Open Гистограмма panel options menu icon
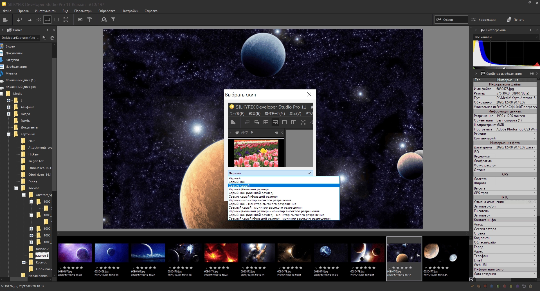Viewport: 540px width, 291px height. (x=532, y=30)
